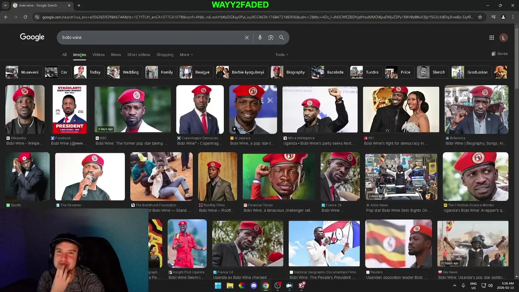Open Chrome's three-dot menu
The image size is (519, 292).
tap(513, 17)
